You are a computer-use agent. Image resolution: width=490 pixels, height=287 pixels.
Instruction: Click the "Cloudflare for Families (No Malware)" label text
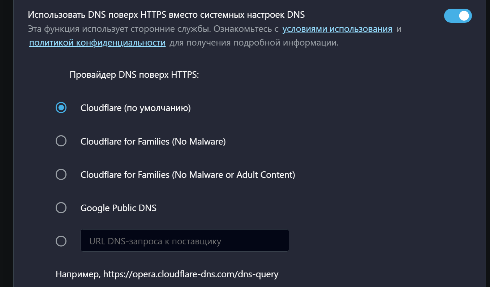pyautogui.click(x=153, y=141)
